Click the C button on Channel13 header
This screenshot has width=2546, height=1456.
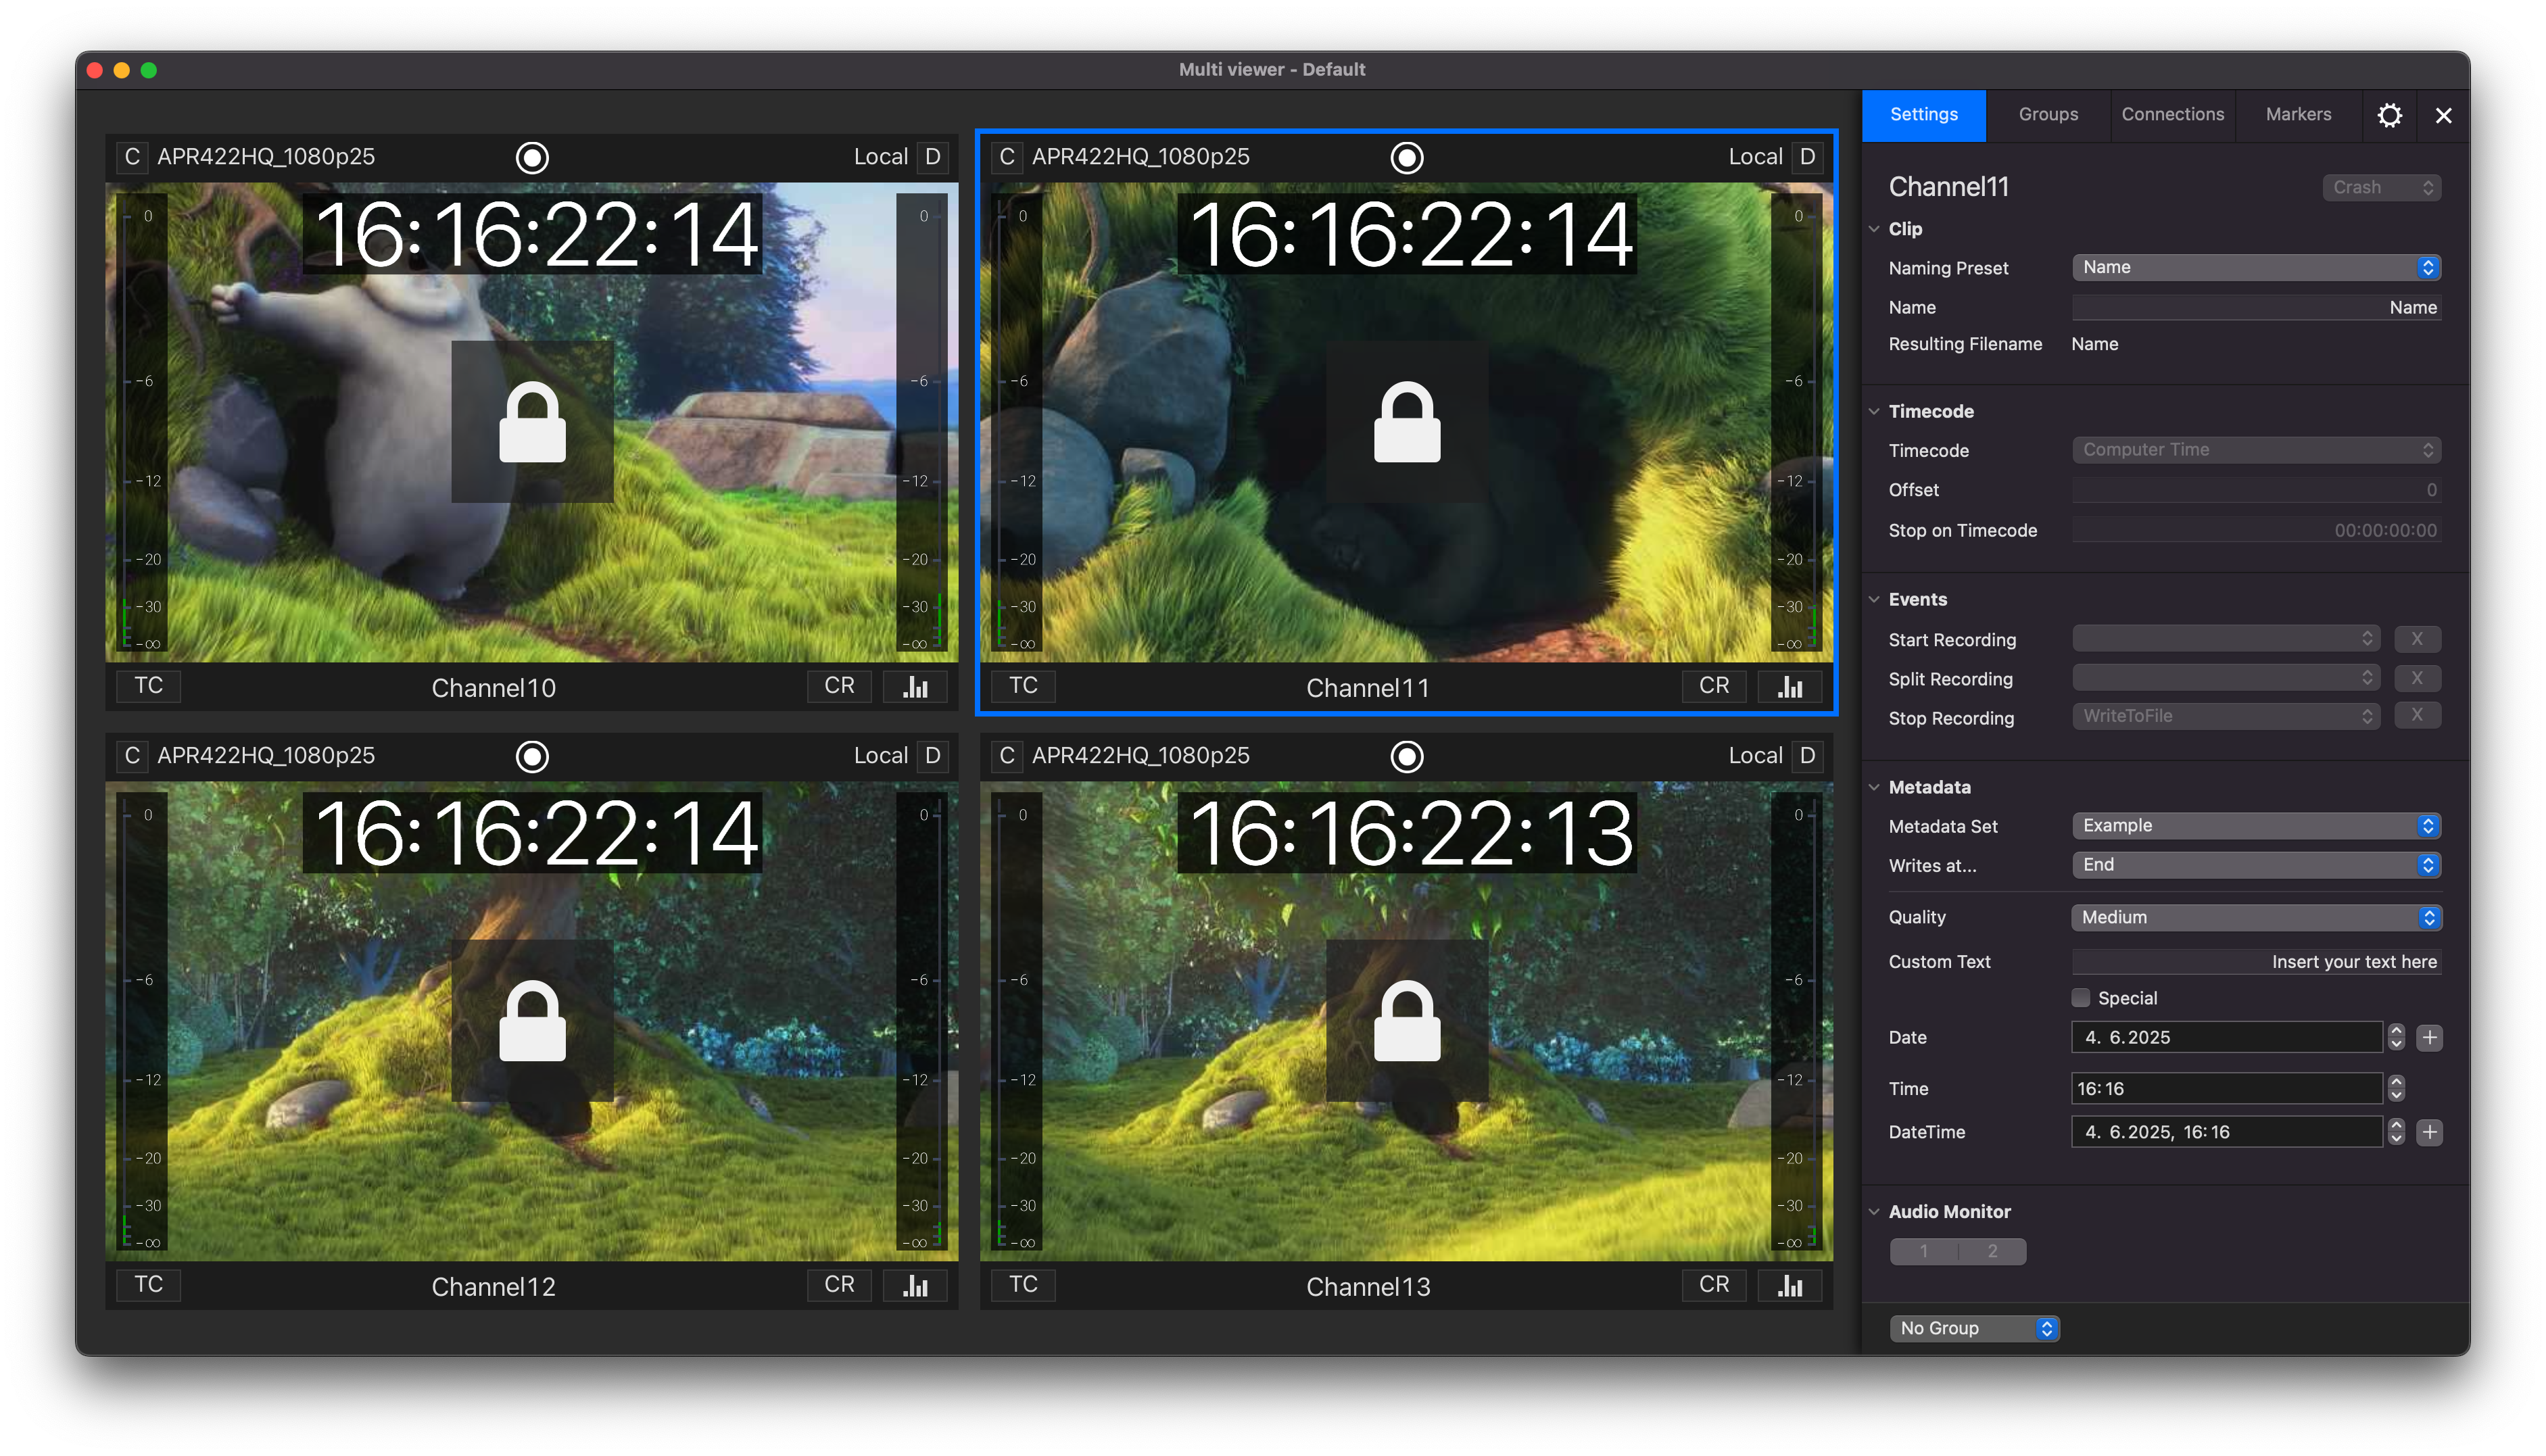tap(1007, 755)
